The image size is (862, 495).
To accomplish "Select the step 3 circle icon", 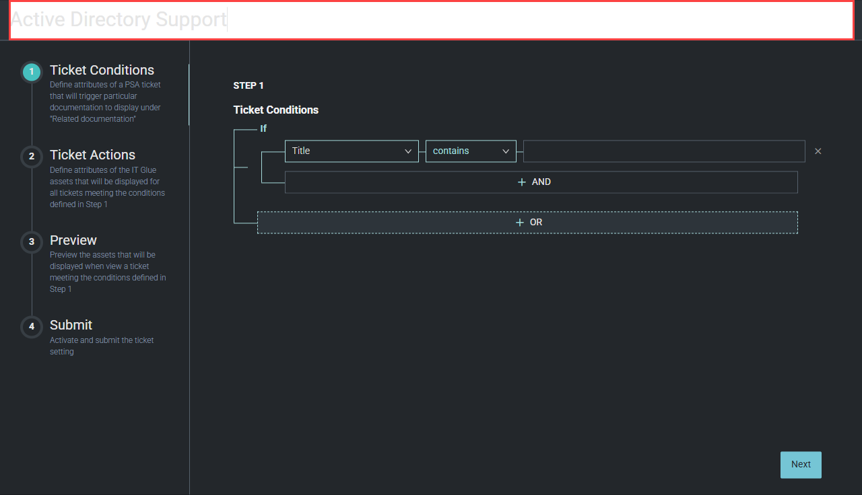I will (32, 241).
